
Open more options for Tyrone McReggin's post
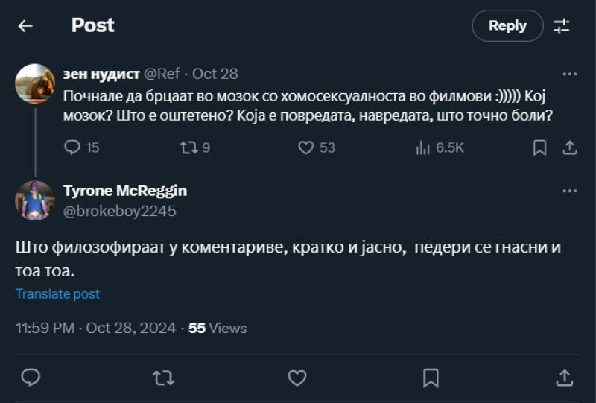click(x=569, y=191)
